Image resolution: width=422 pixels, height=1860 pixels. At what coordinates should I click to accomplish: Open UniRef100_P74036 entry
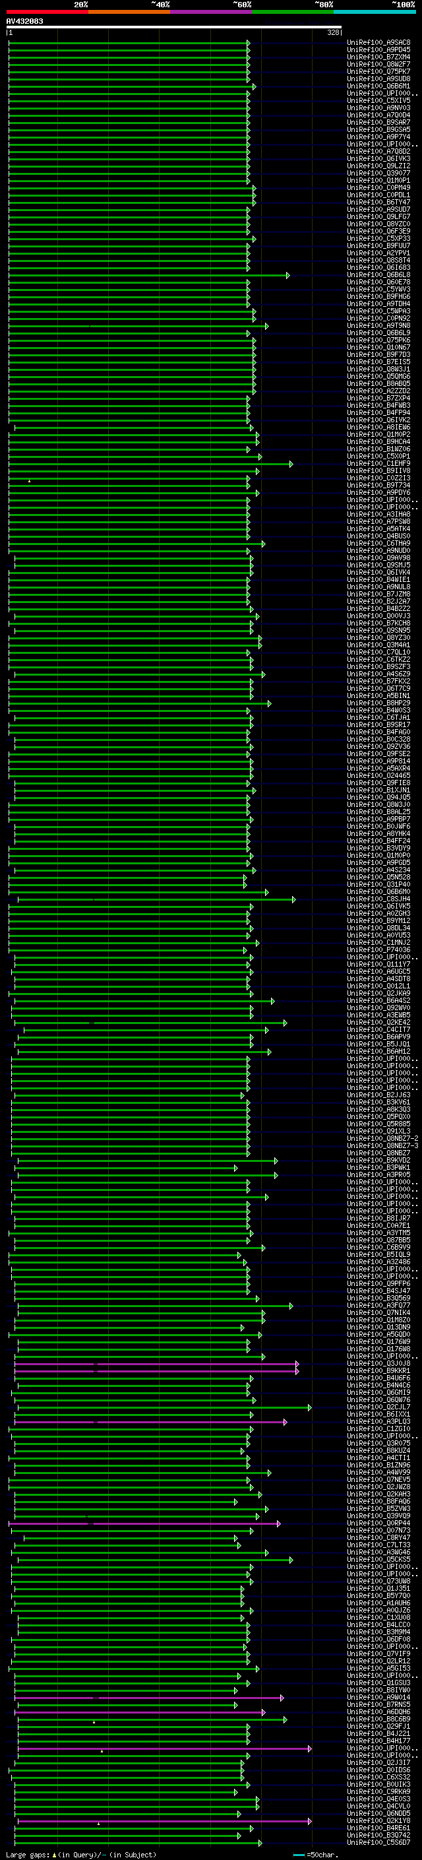[378, 950]
